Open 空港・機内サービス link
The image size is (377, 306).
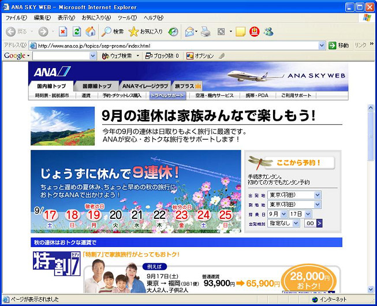[214, 96]
